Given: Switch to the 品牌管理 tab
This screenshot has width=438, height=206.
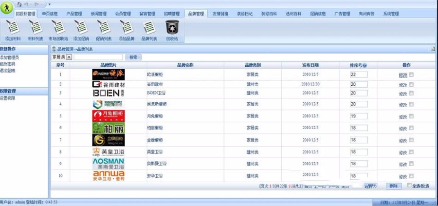Looking at the screenshot, I should click(x=196, y=14).
